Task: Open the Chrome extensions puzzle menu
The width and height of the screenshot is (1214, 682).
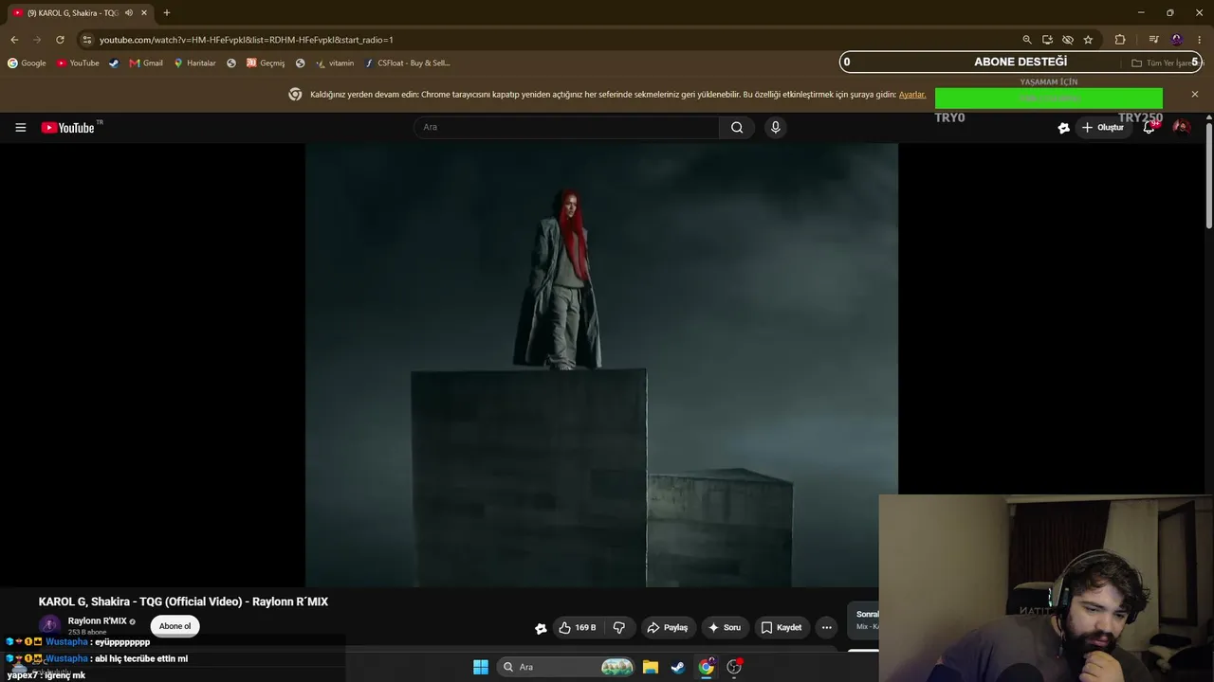Action: tap(1120, 40)
